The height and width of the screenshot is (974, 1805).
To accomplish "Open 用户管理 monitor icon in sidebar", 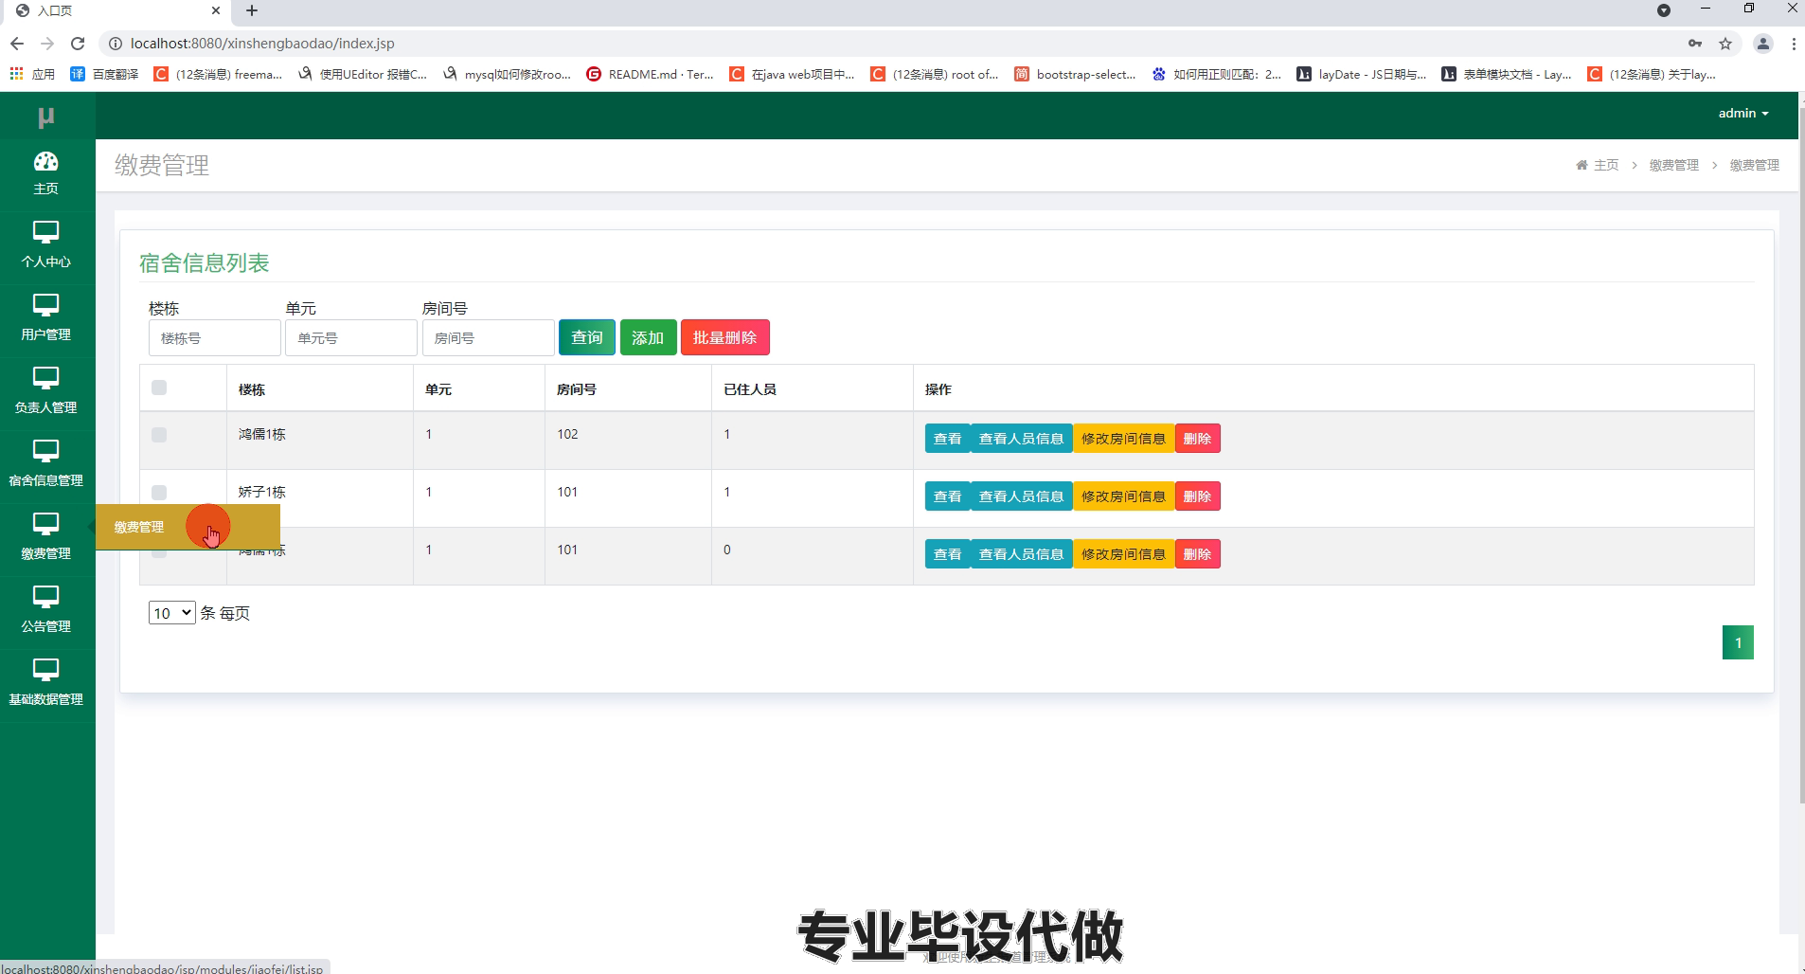I will tap(45, 305).
